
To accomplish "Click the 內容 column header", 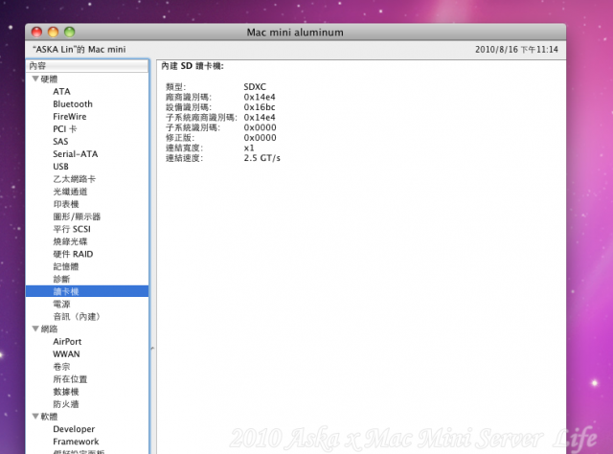I will point(87,66).
